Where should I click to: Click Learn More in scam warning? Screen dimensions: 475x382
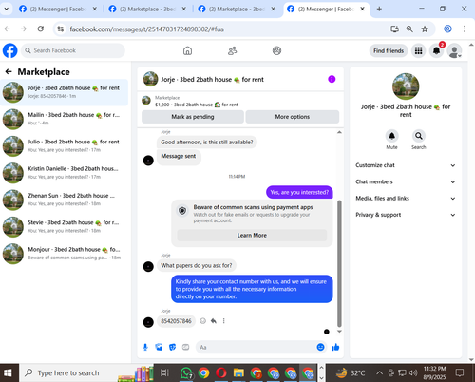pos(252,235)
